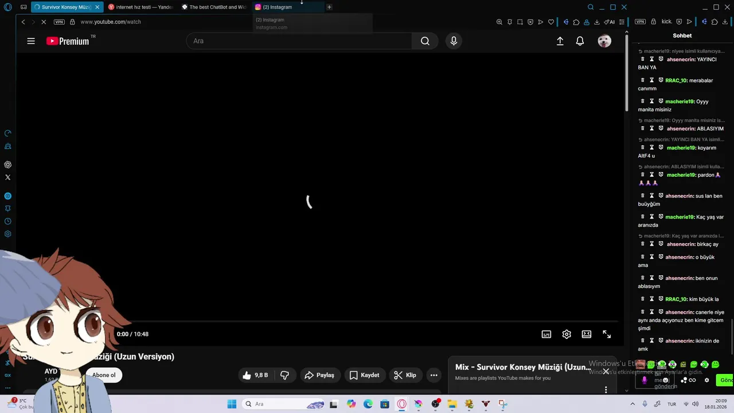Open the video's three-dot more actions
Image resolution: width=734 pixels, height=413 pixels.
(434, 375)
